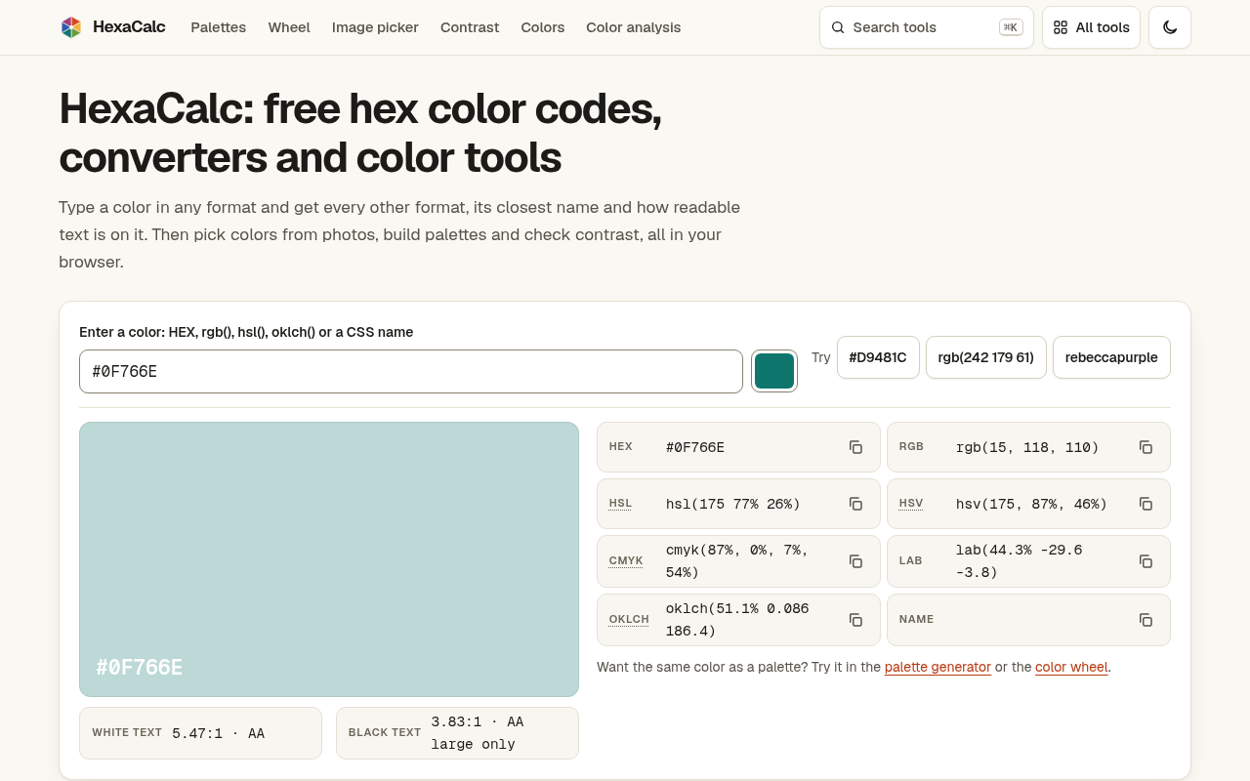The width and height of the screenshot is (1250, 781).
Task: Open the Search tools box
Action: click(926, 27)
